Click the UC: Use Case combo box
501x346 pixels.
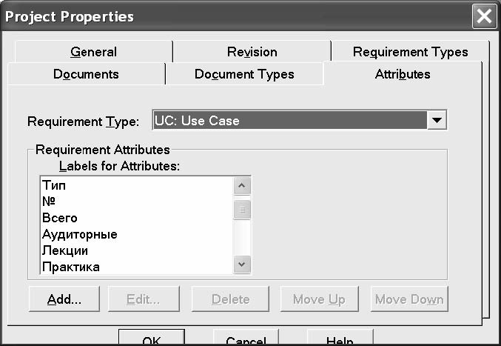tap(300, 120)
